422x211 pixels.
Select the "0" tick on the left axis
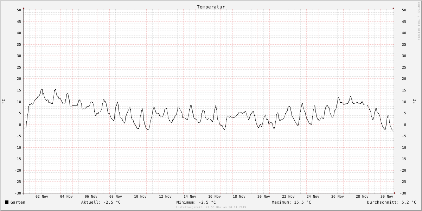tap(20, 125)
